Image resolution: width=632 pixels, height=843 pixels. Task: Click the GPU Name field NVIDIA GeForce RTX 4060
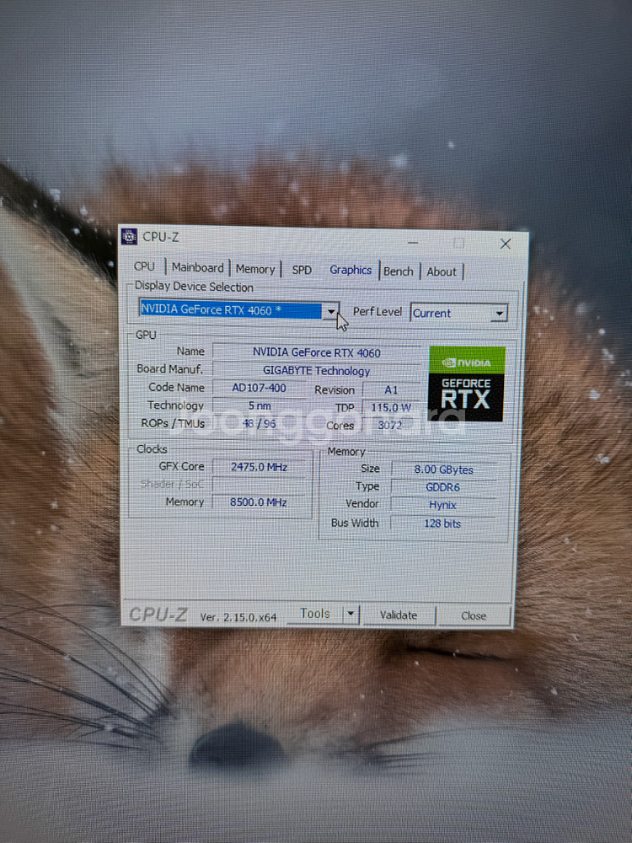click(x=317, y=352)
